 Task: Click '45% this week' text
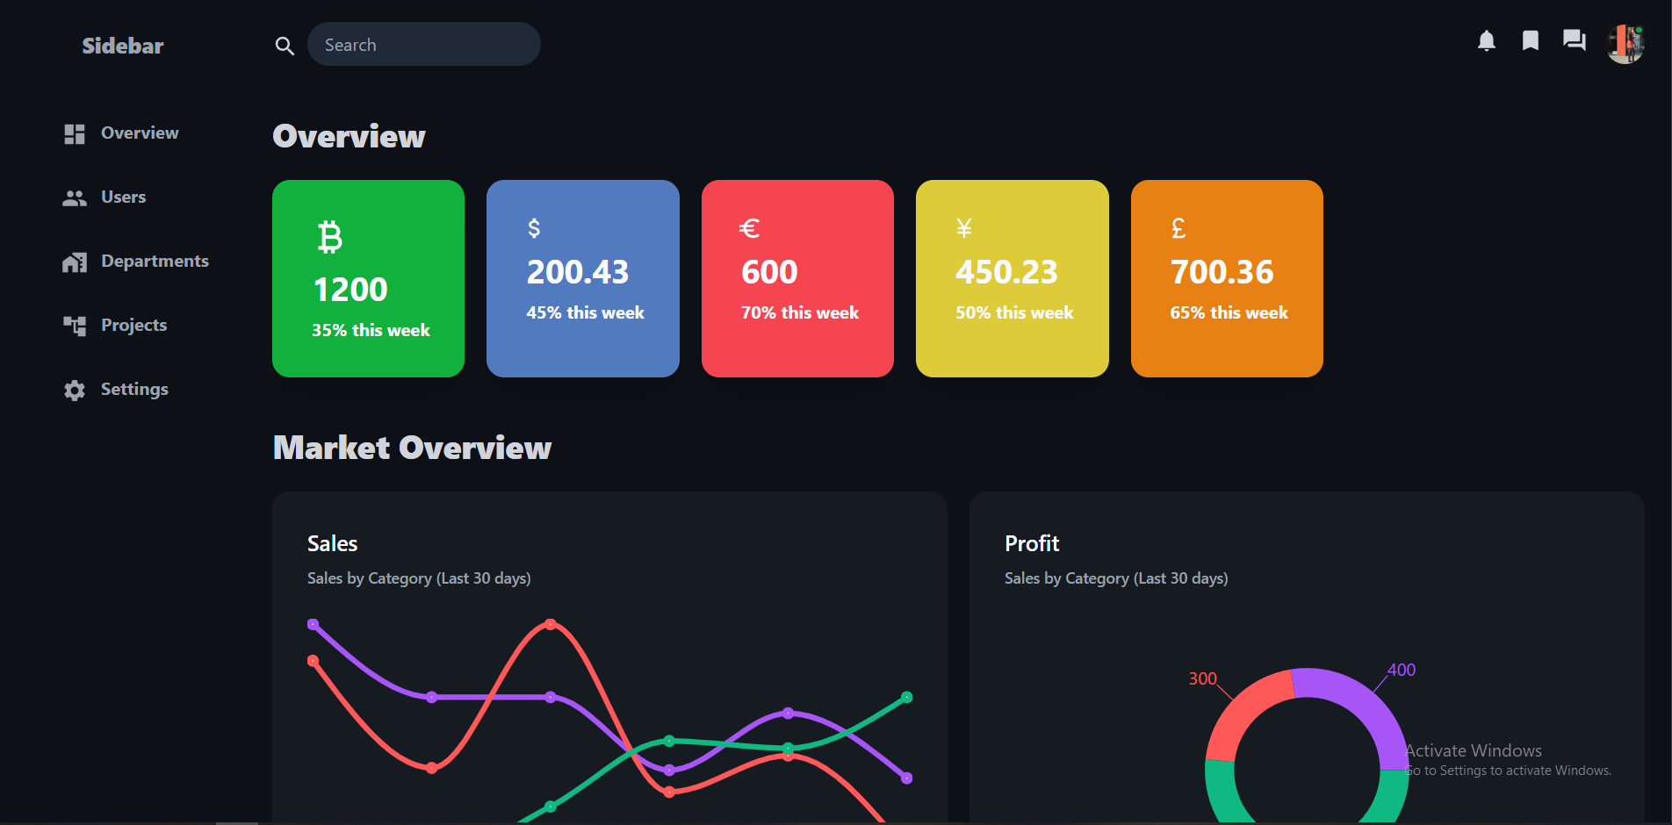[586, 312]
